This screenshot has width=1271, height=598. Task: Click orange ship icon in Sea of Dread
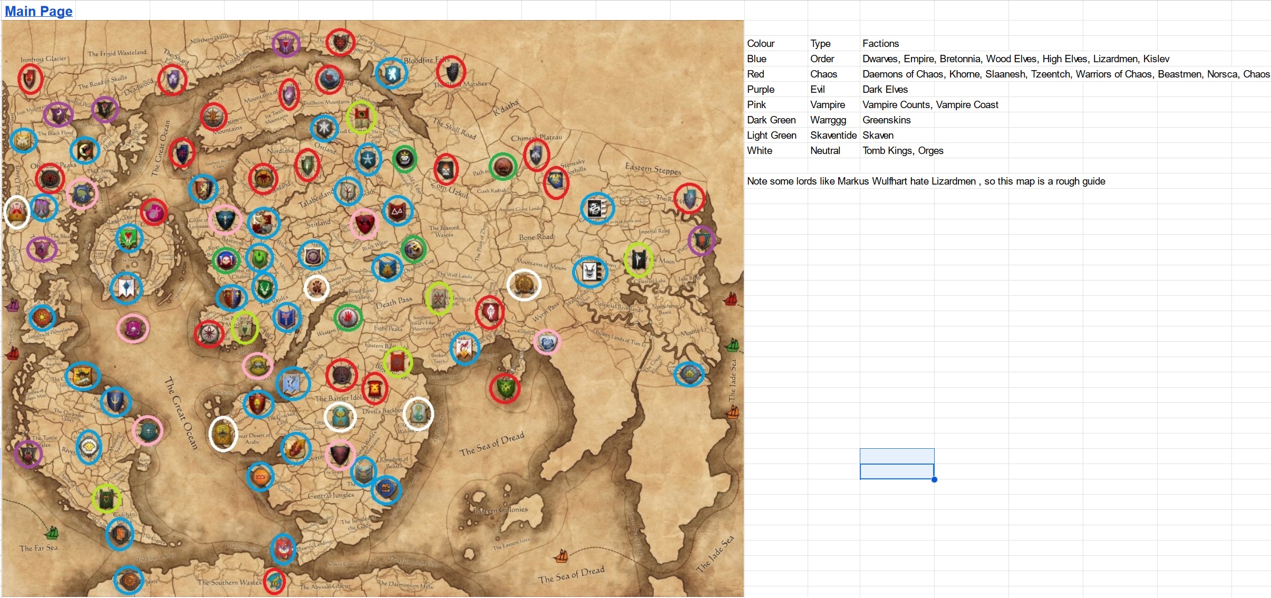[x=561, y=556]
